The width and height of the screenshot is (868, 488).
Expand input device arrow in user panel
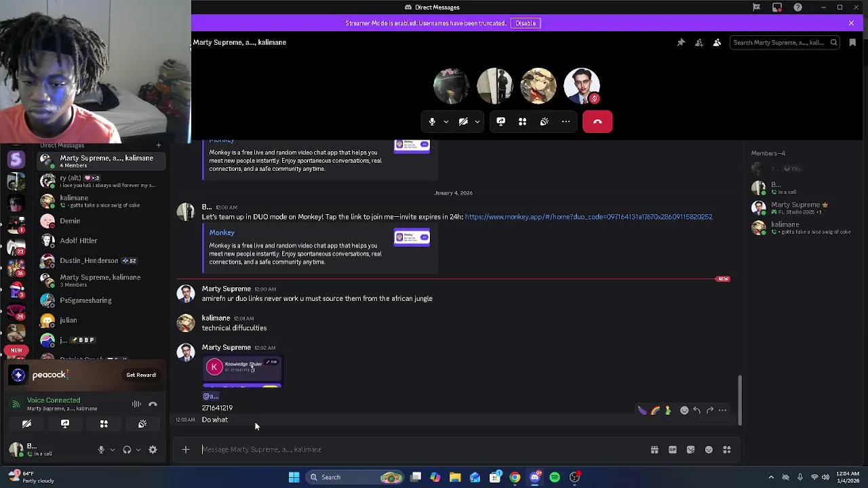(x=113, y=449)
